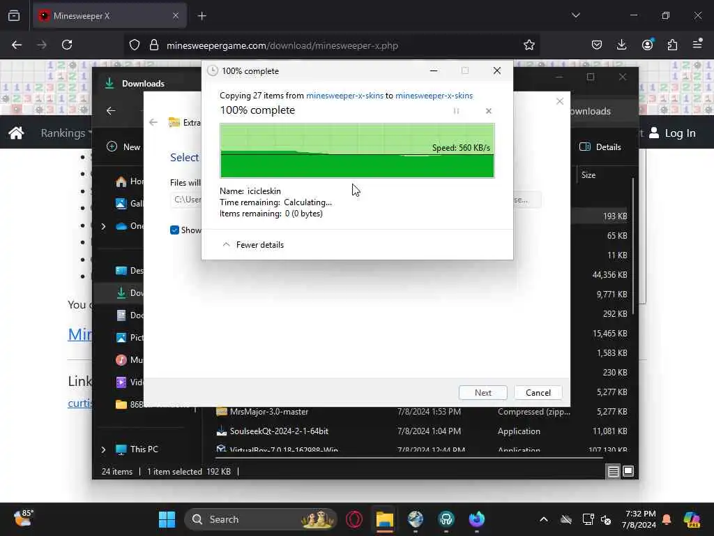
Task: Open Firefox application menu
Action: [697, 44]
